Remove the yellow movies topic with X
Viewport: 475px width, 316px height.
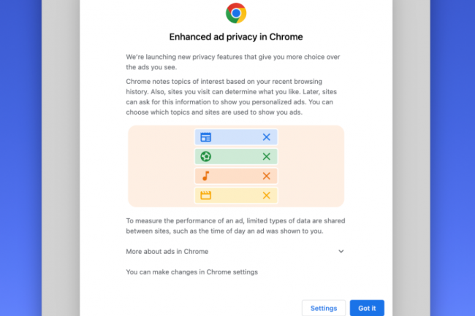pyautogui.click(x=266, y=196)
